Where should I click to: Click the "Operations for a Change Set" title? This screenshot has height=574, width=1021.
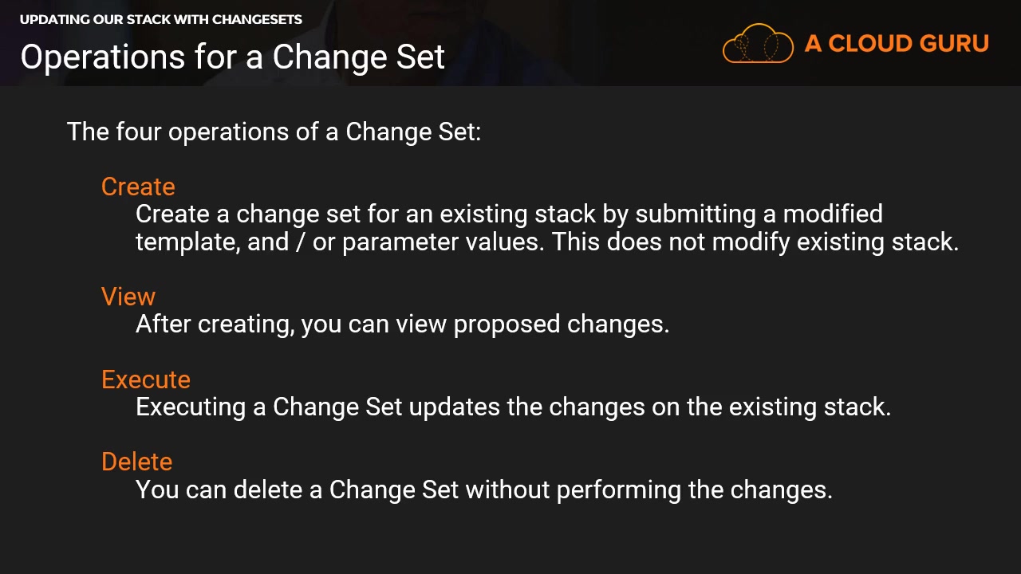point(232,57)
